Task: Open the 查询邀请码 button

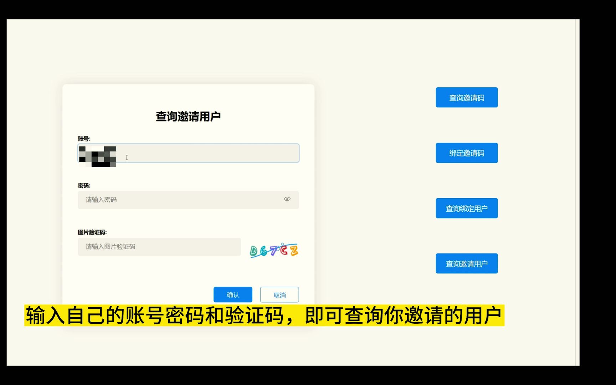Action: point(467,97)
